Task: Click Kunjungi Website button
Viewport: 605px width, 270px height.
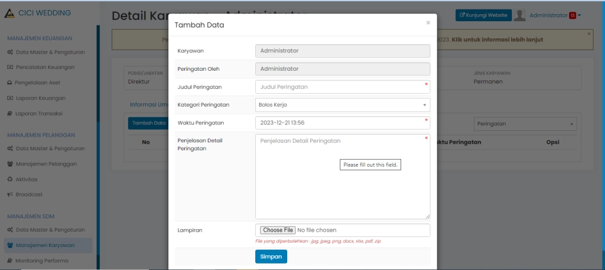Action: pos(483,15)
